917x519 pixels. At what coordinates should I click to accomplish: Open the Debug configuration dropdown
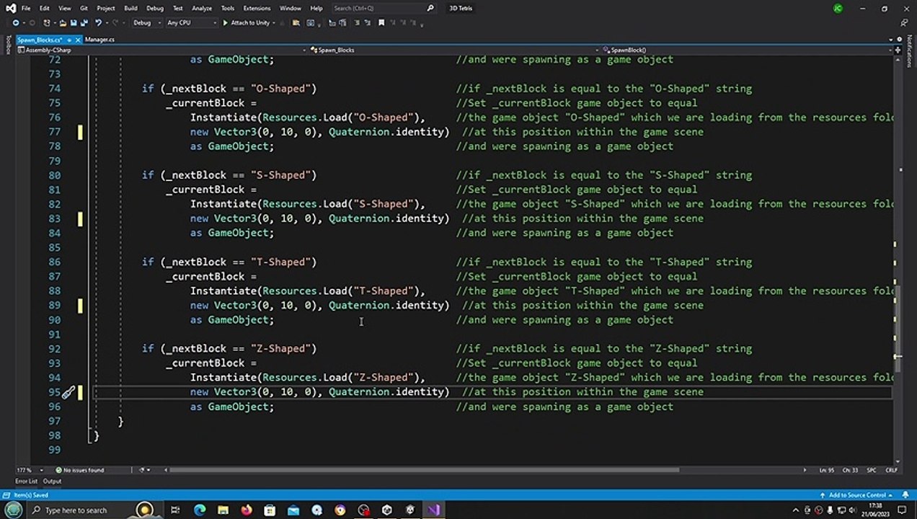point(146,23)
